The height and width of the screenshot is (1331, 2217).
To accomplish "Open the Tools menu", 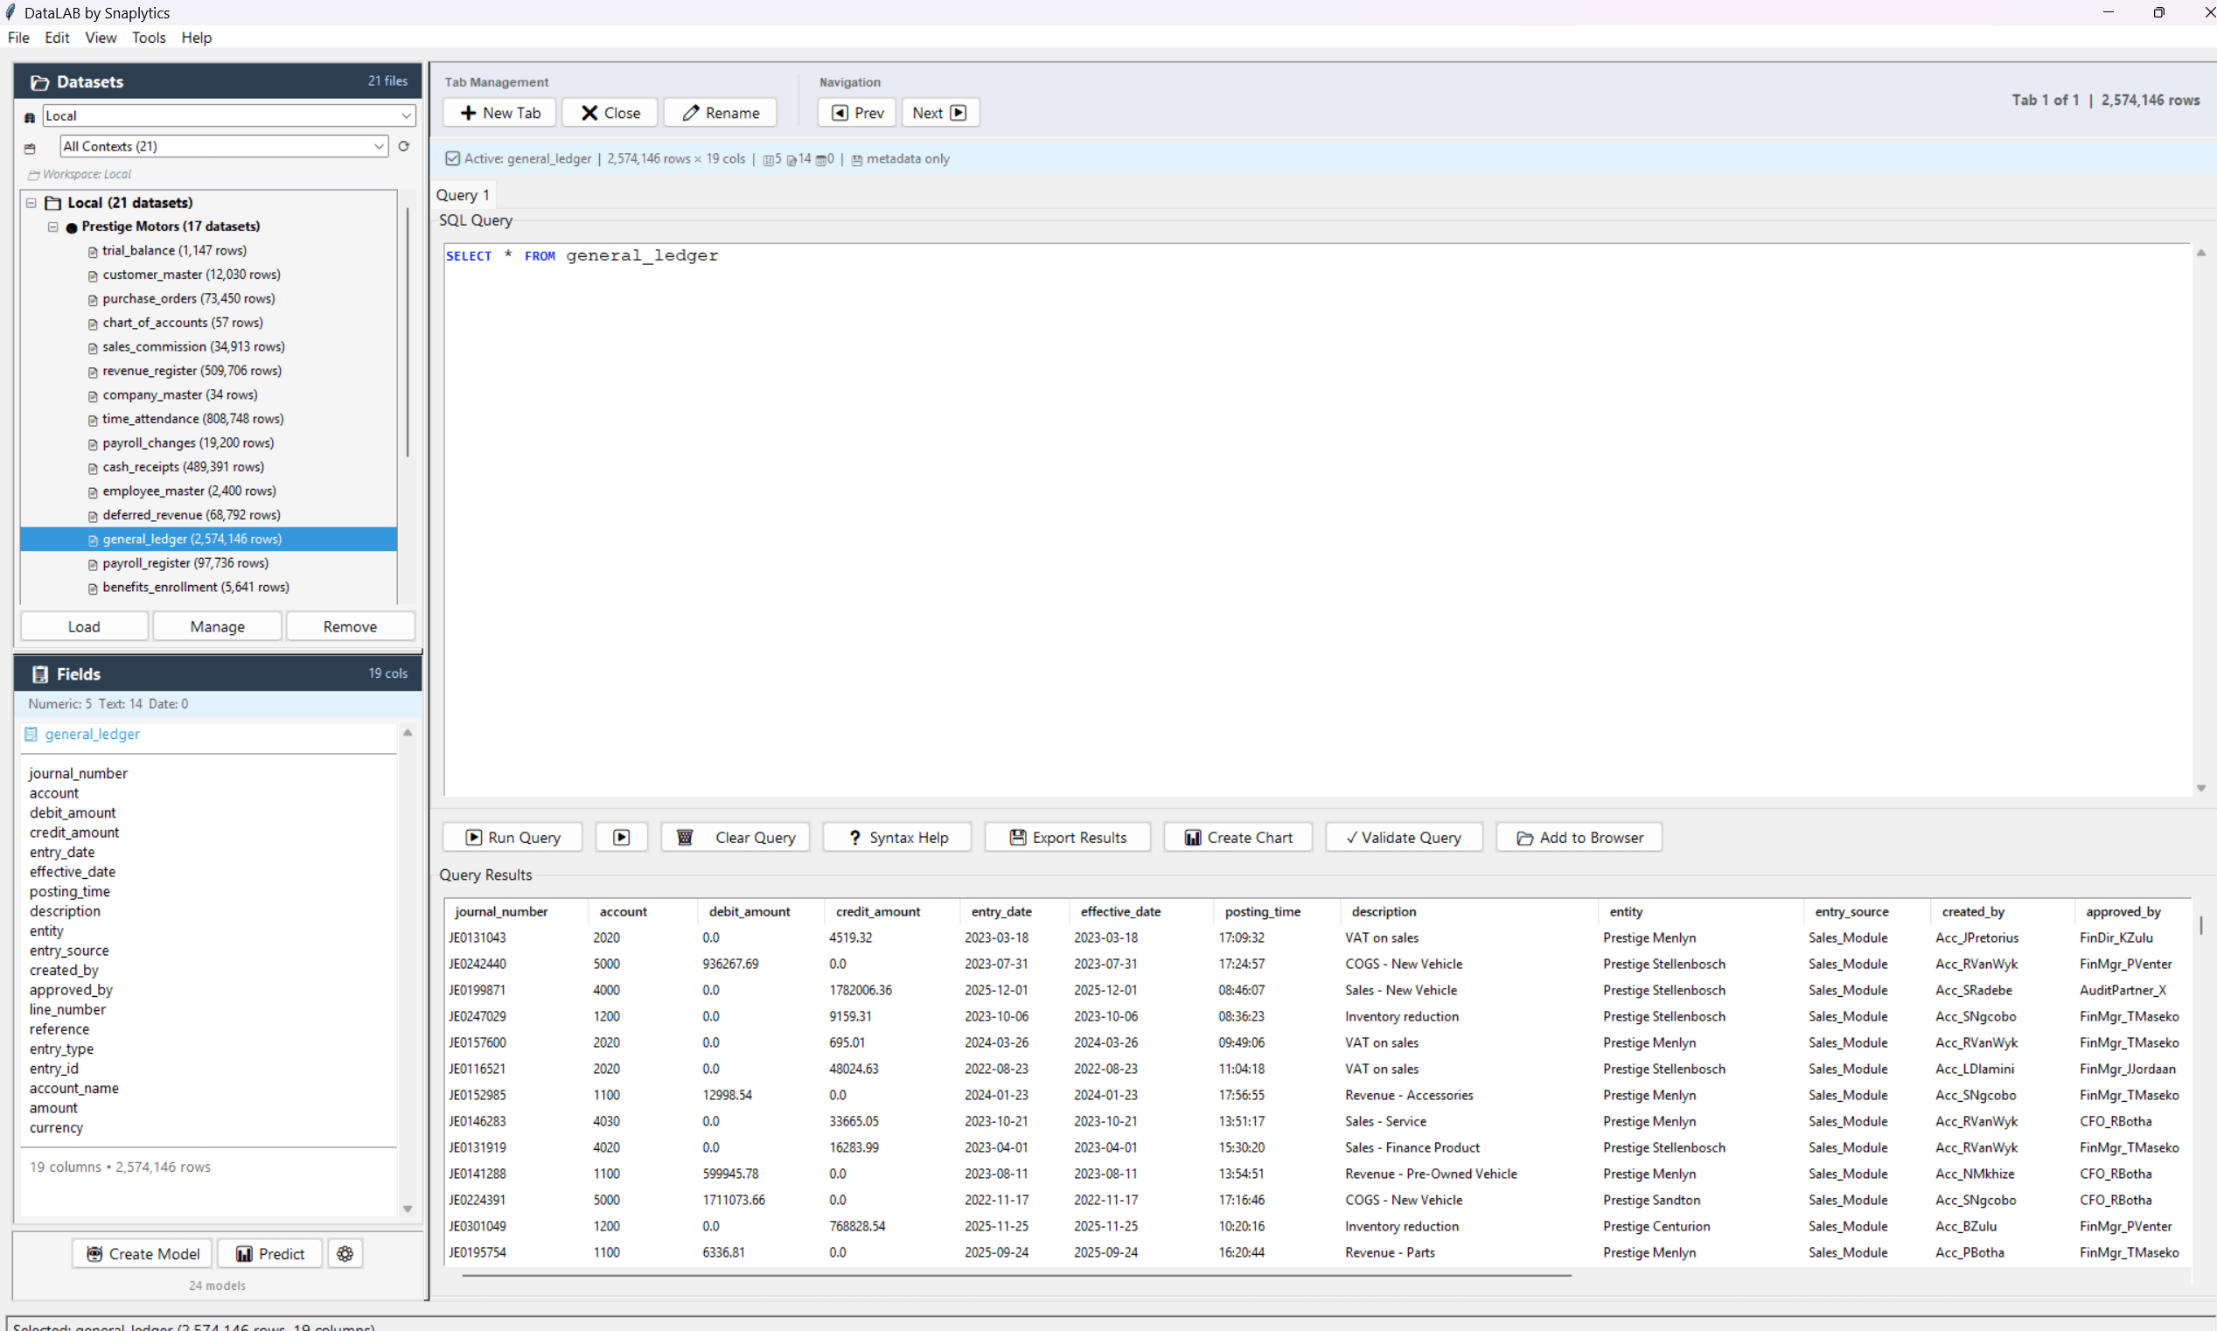I will tap(149, 37).
